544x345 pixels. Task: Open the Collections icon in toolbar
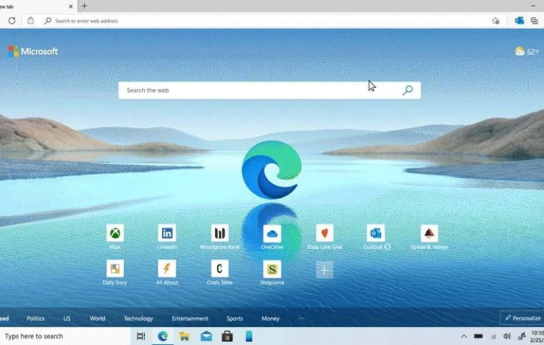click(533, 21)
